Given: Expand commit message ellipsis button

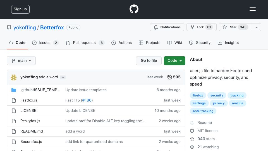Looking at the screenshot, I should pyautogui.click(x=63, y=77).
